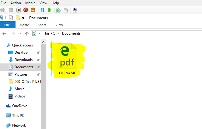The height and width of the screenshot is (129, 202).
Task: Go up one folder level
Action: coord(27,33)
